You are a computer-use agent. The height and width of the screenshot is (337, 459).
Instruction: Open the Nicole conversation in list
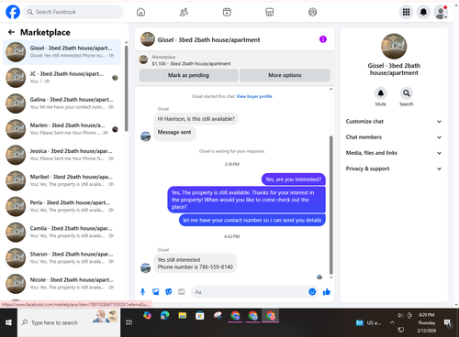point(62,284)
